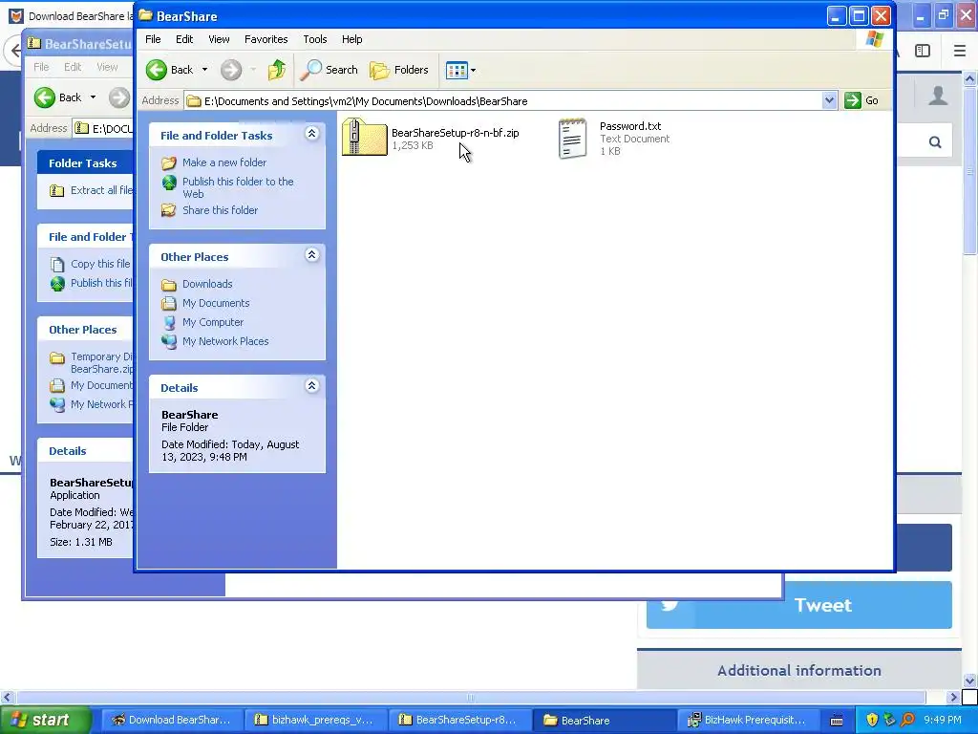Click the on-screen keyboard tray icon
978x734 pixels.
[837, 721]
